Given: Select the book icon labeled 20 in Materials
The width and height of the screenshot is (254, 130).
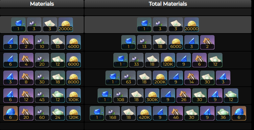Looking at the screenshot, I should (26, 113).
